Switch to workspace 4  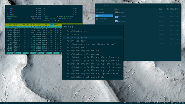coord(10,103)
